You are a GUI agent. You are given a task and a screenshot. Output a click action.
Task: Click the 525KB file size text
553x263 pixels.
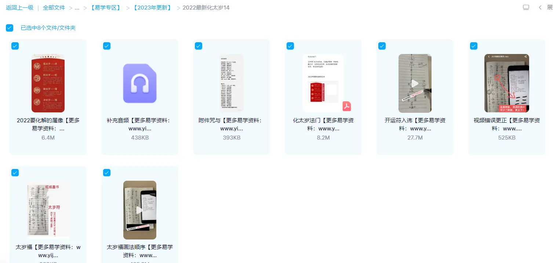point(507,138)
